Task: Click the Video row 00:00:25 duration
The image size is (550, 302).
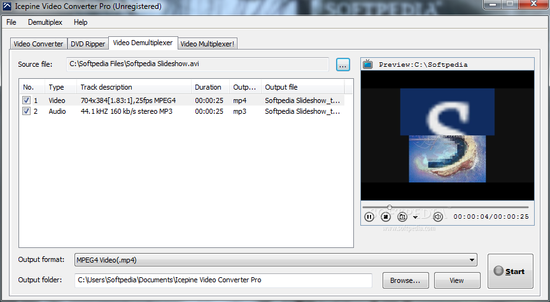Action: tap(209, 100)
